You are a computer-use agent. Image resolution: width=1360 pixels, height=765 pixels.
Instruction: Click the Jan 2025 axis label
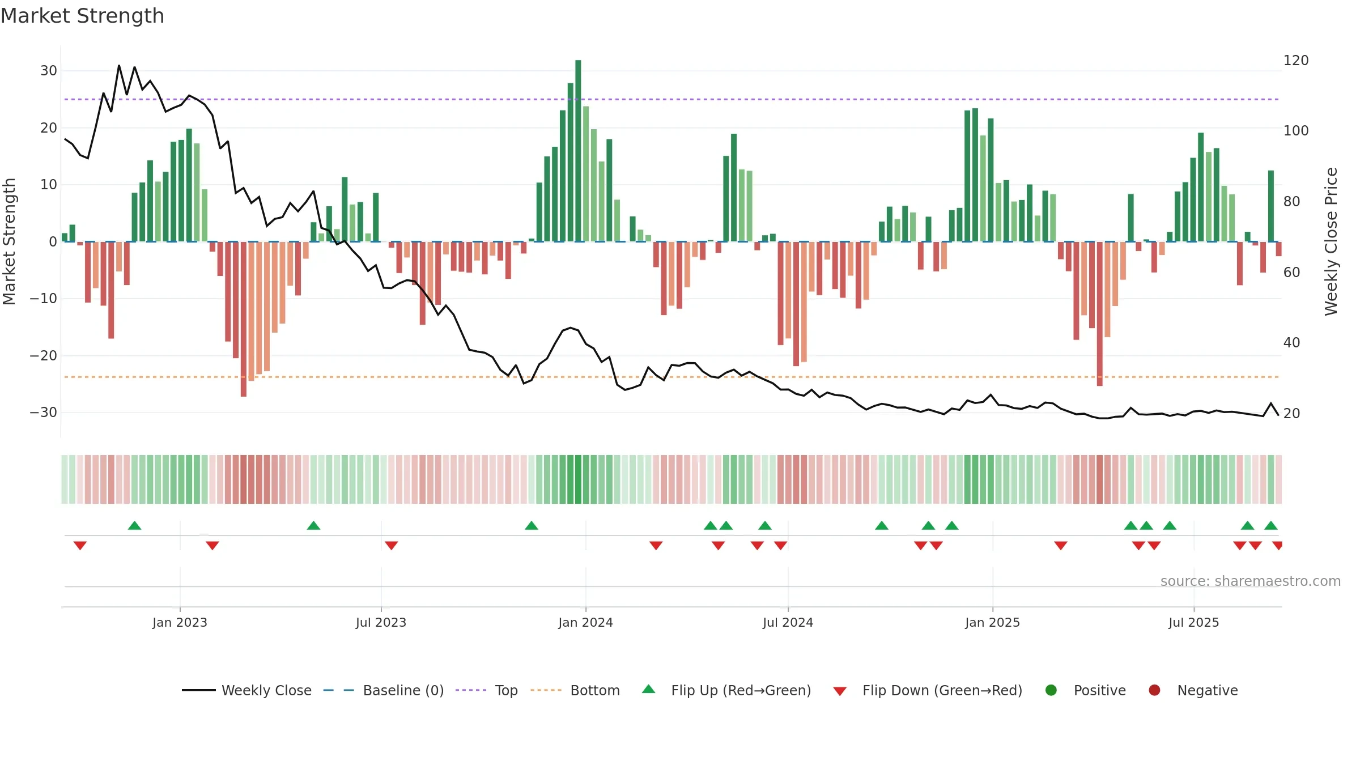click(x=992, y=623)
